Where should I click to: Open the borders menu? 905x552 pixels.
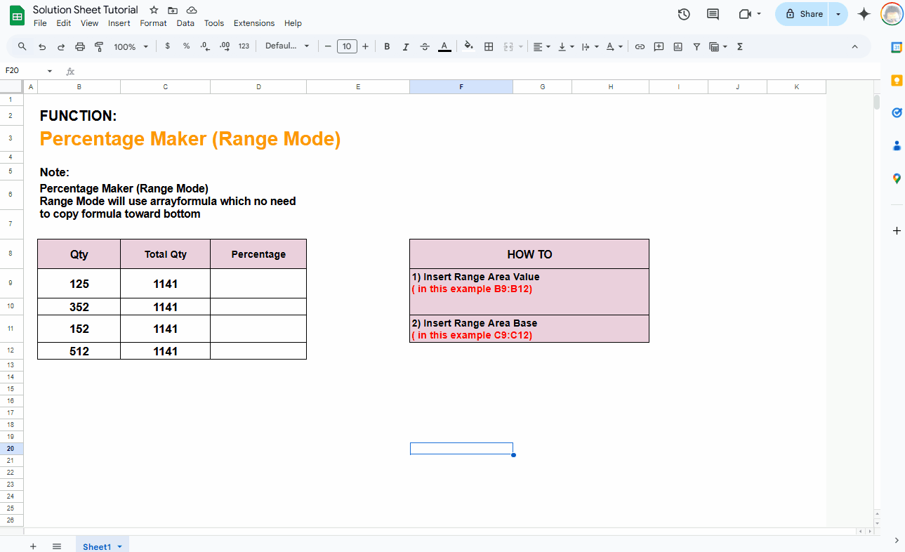[x=489, y=46]
